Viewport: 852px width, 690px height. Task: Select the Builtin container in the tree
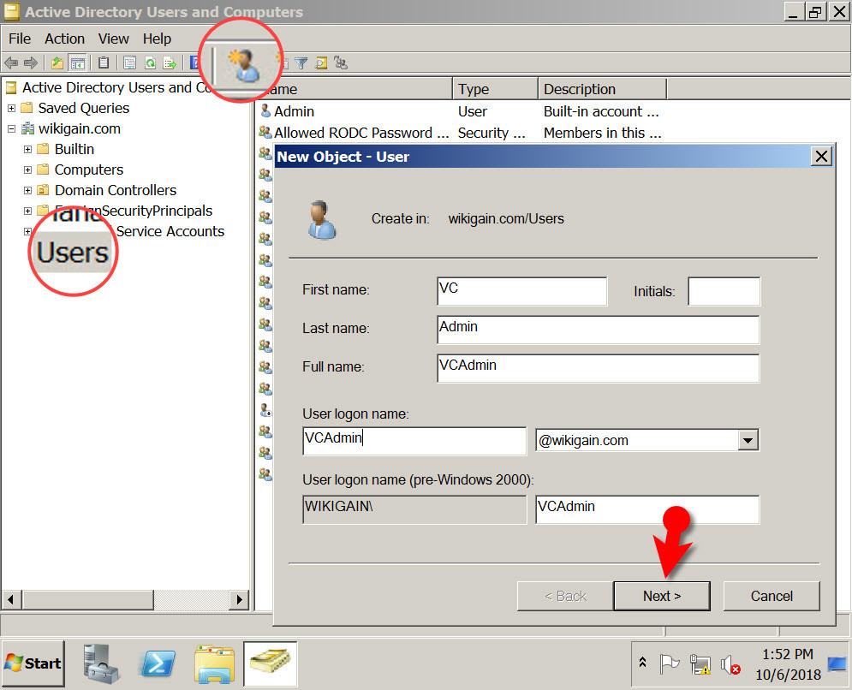[x=74, y=150]
